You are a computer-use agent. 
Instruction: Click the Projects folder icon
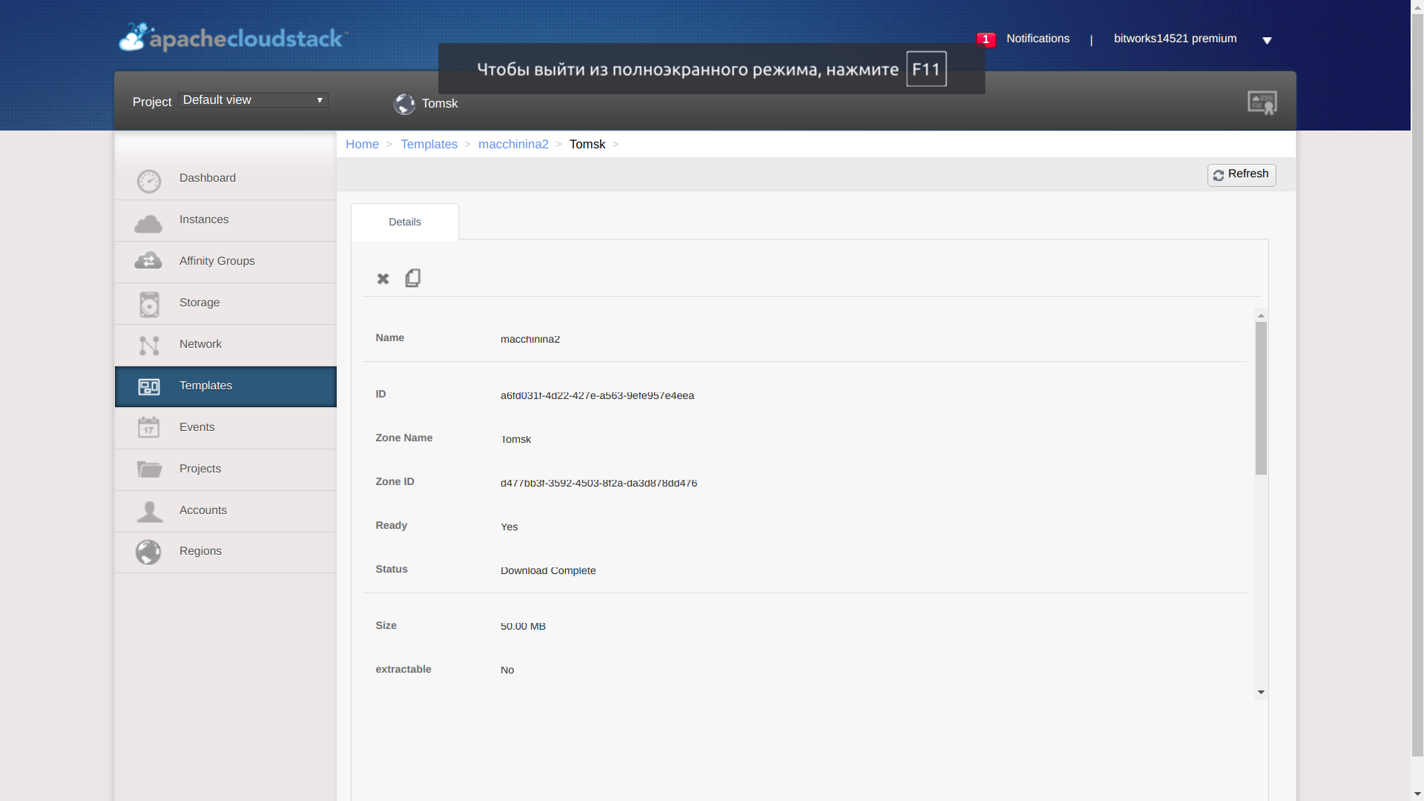click(149, 469)
